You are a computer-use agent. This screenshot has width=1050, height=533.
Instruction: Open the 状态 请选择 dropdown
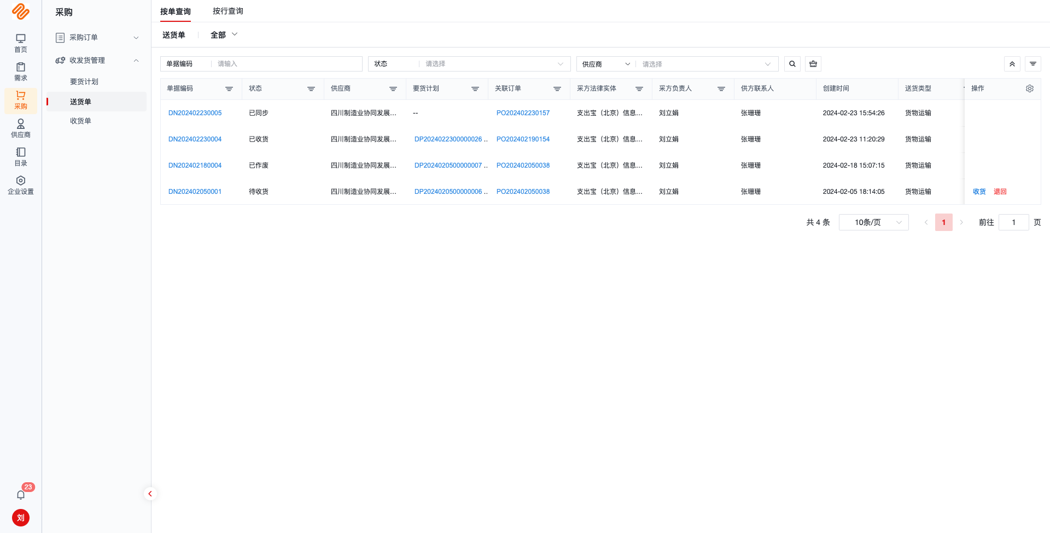coord(494,64)
